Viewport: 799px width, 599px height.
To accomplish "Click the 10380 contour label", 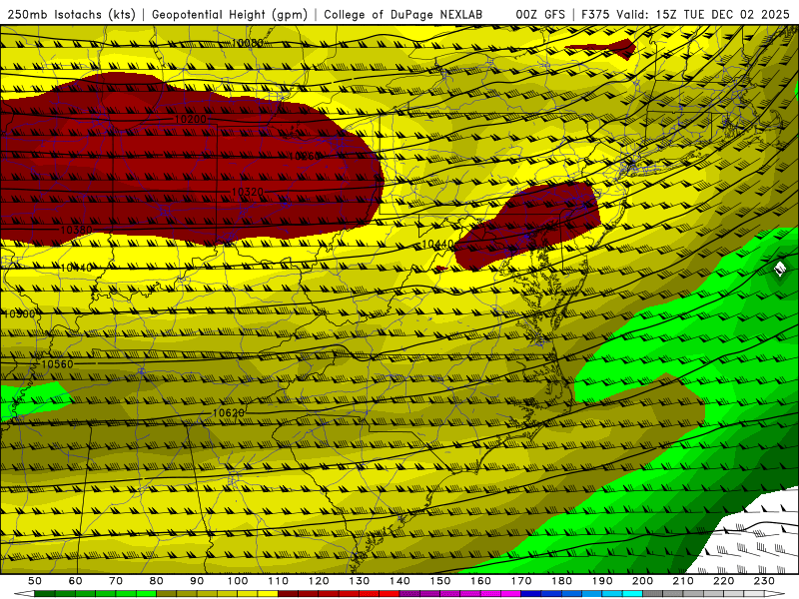I will coord(76,230).
